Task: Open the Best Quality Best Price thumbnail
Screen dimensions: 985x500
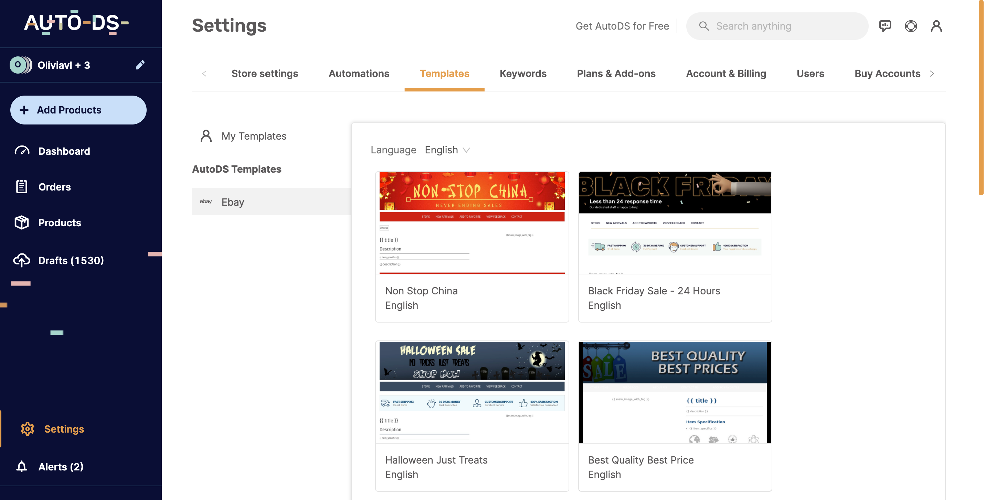Action: pyautogui.click(x=675, y=392)
